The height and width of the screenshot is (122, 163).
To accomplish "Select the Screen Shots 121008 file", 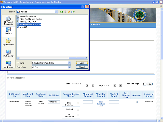I will (26, 16).
